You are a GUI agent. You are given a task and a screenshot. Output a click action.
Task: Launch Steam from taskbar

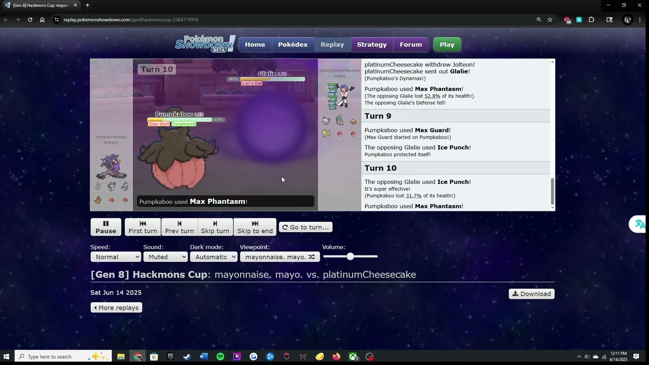point(187,357)
